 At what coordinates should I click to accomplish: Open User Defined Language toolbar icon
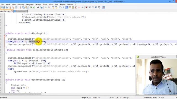point(70,7)
